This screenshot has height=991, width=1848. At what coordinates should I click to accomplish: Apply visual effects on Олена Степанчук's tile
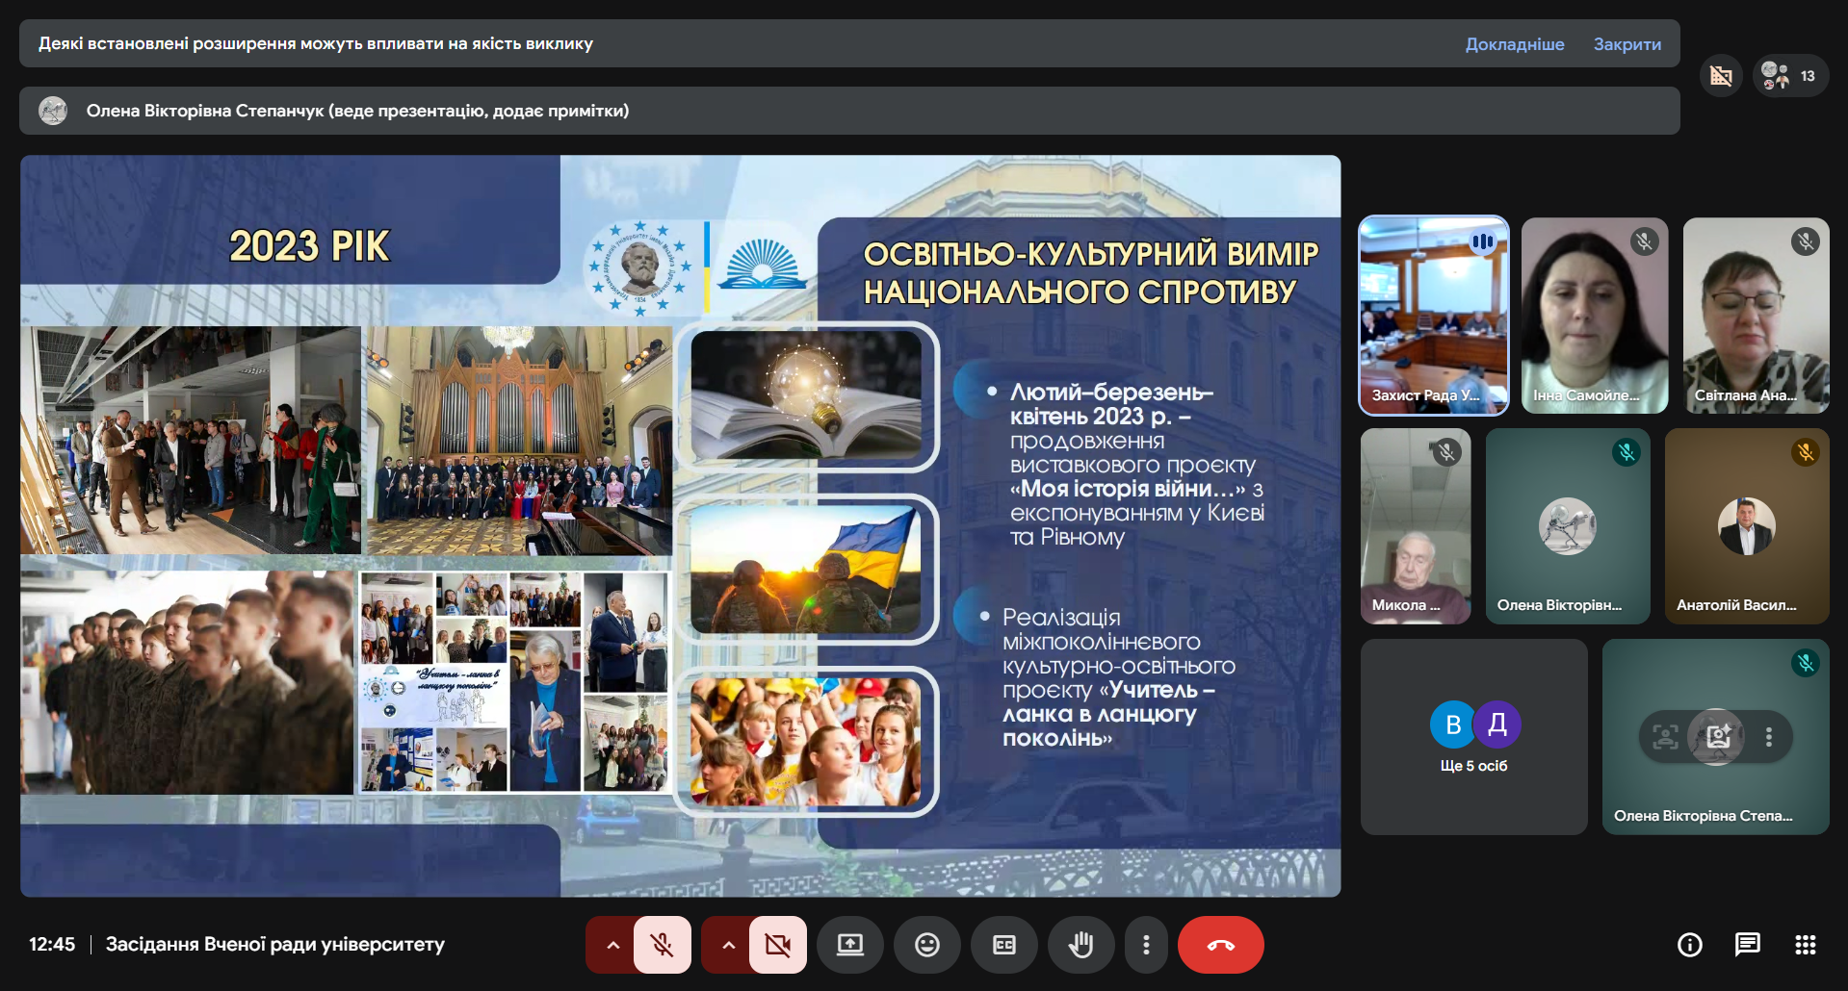(x=1717, y=737)
